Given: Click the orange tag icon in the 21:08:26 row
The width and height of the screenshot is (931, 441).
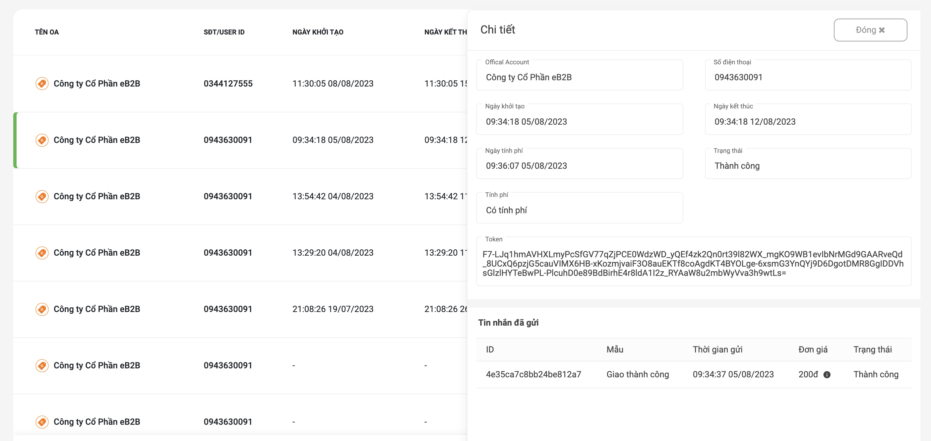Looking at the screenshot, I should [x=42, y=309].
